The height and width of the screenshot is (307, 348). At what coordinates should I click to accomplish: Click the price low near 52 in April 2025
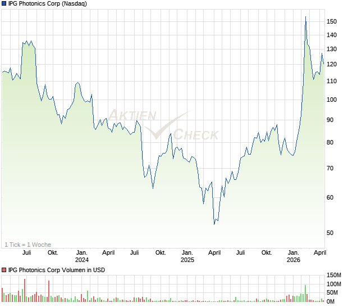pyautogui.click(x=214, y=224)
